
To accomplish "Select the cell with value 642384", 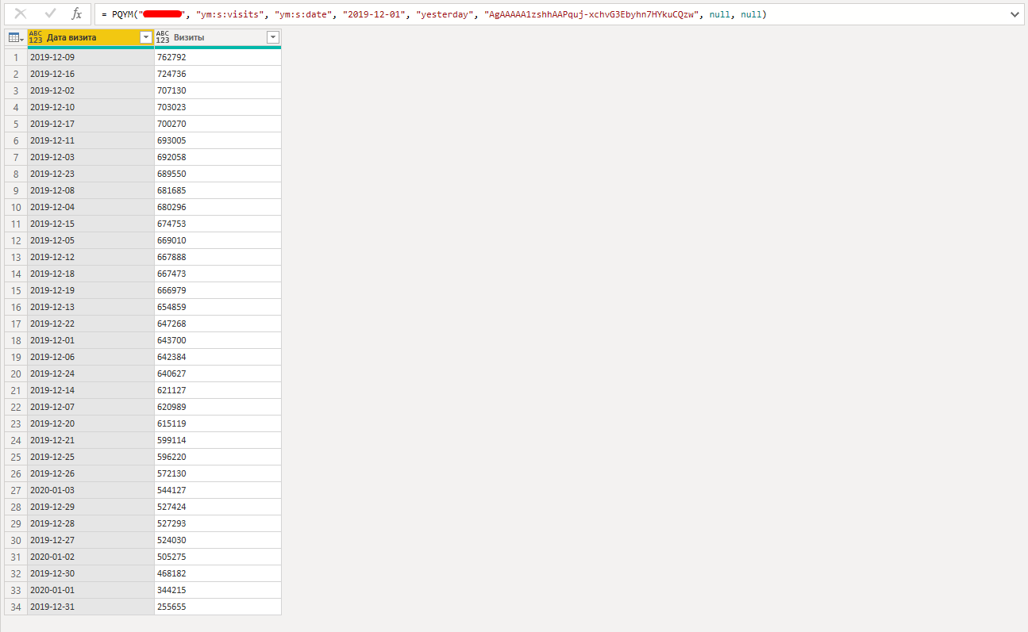I will coord(218,357).
